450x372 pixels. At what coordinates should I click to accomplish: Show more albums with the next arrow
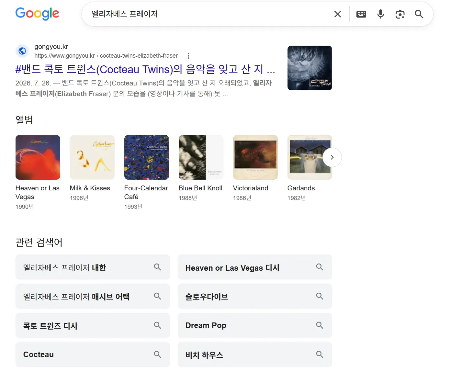click(332, 157)
